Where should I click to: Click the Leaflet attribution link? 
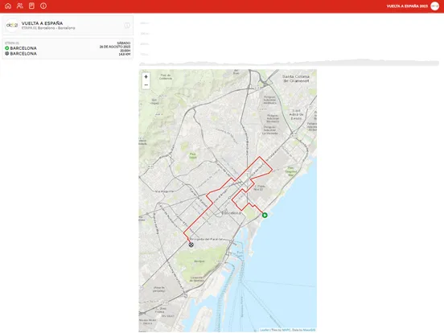[x=265, y=330]
